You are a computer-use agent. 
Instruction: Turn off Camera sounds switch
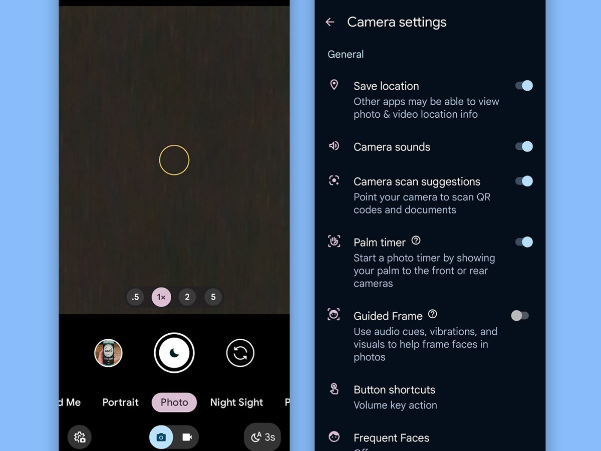(524, 146)
